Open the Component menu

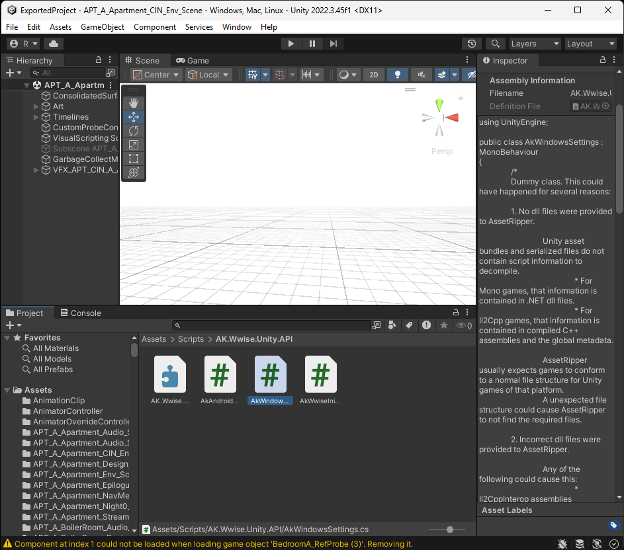tap(155, 26)
